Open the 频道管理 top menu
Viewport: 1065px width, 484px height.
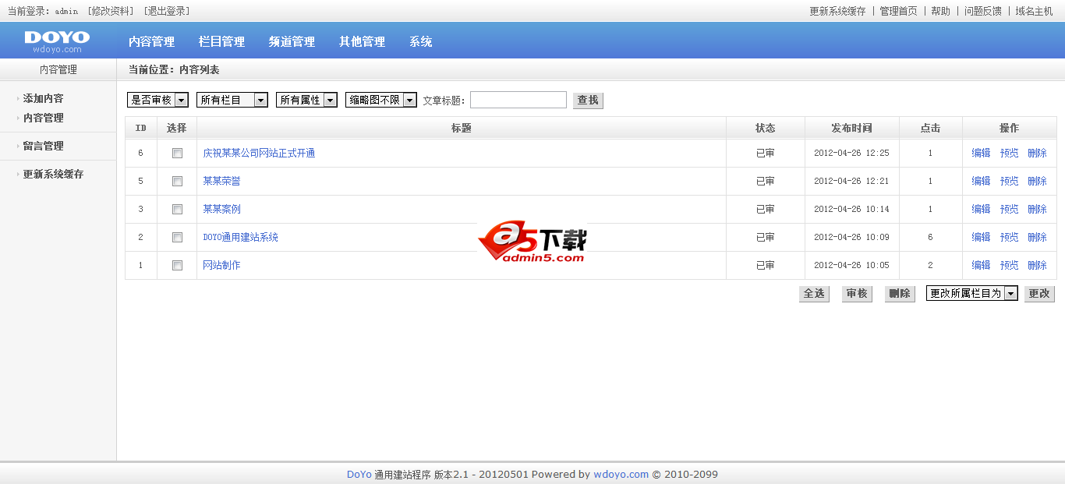(x=292, y=41)
